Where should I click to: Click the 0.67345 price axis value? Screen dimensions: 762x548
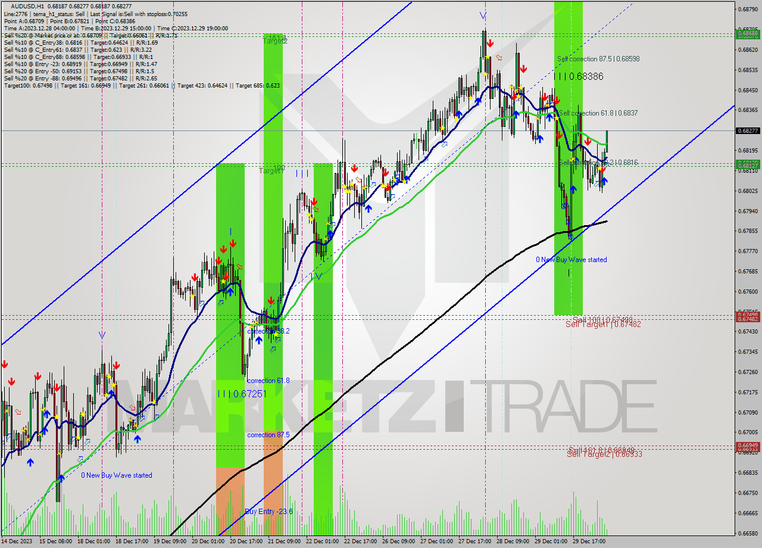click(x=748, y=351)
